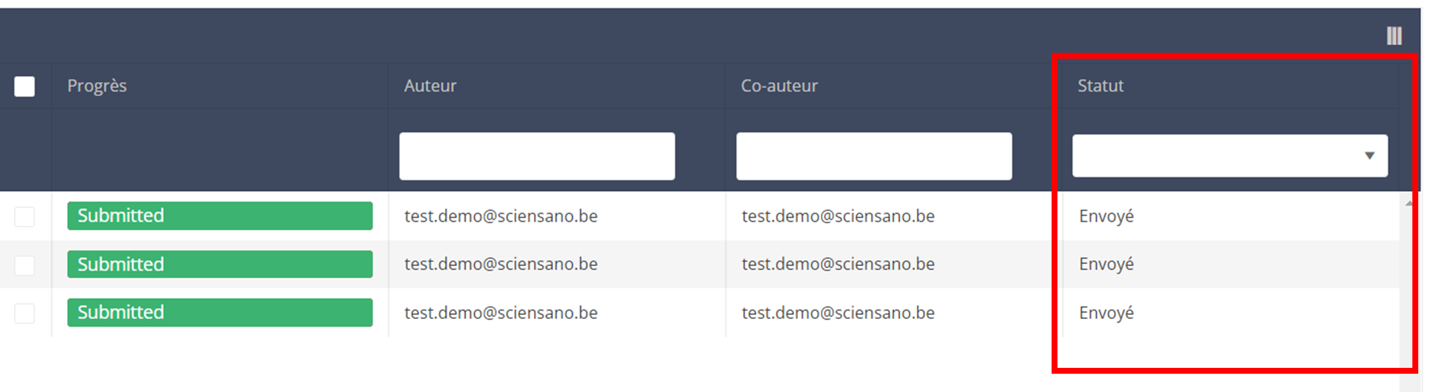Click second row's Submitted progress bar

(x=220, y=264)
